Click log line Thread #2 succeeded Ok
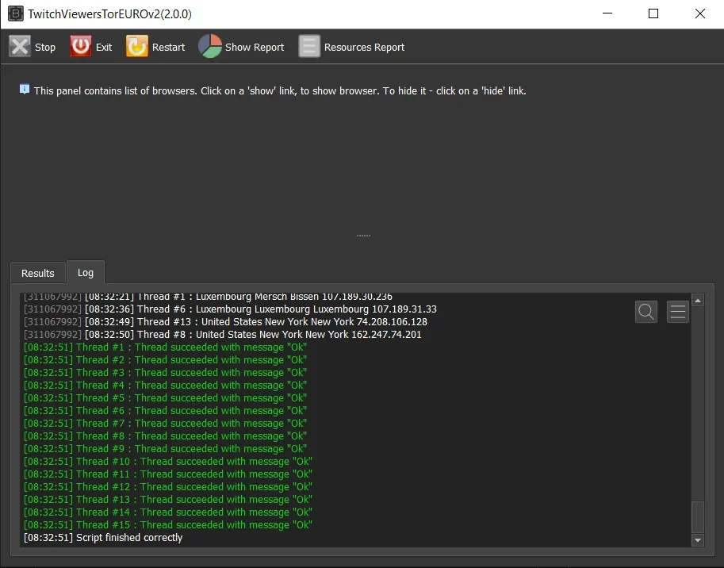 [x=165, y=359]
